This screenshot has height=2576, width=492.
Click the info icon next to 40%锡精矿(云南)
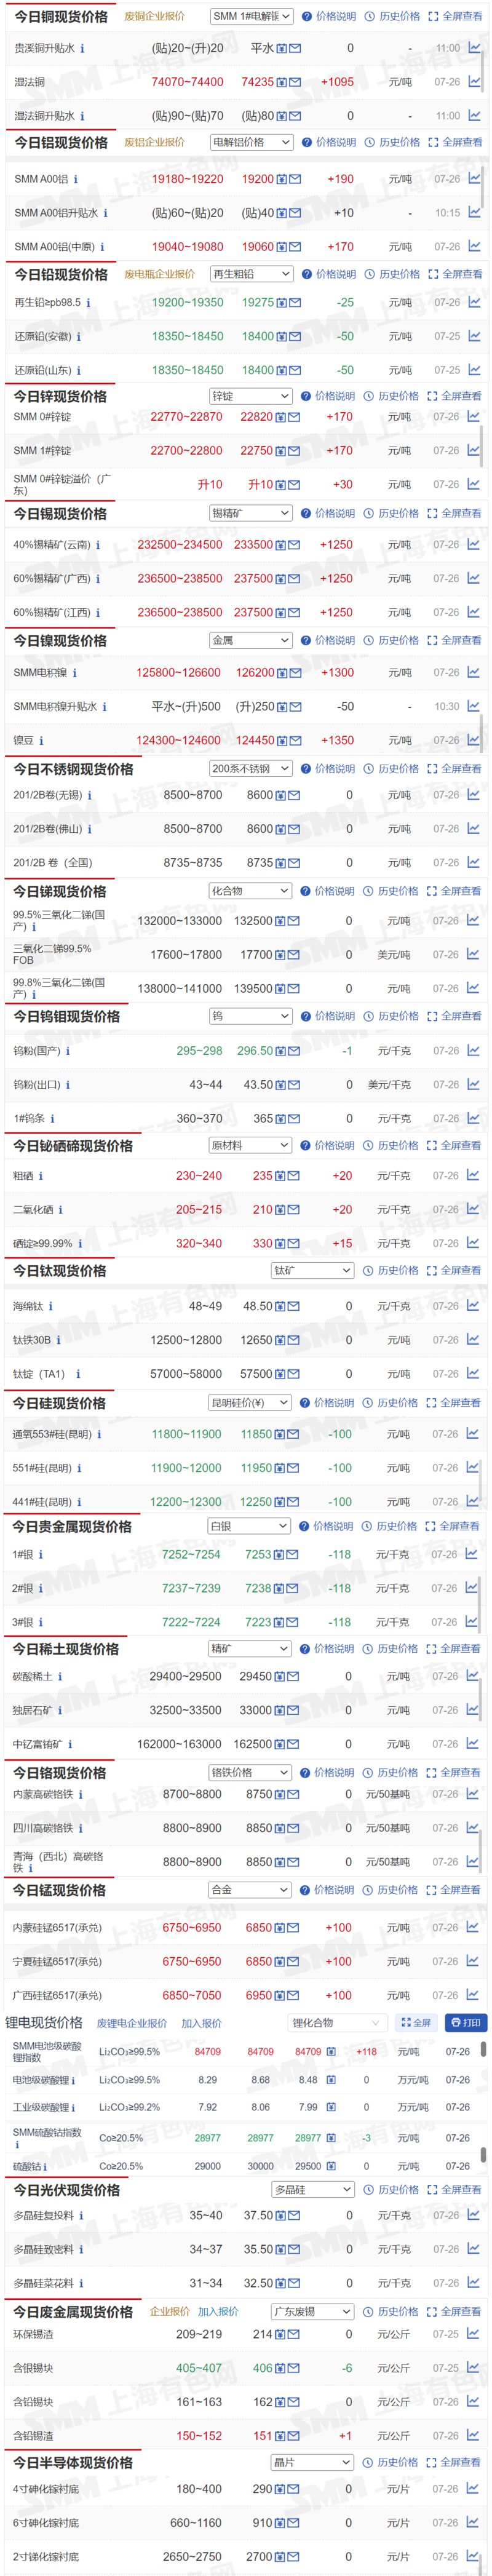pos(98,546)
